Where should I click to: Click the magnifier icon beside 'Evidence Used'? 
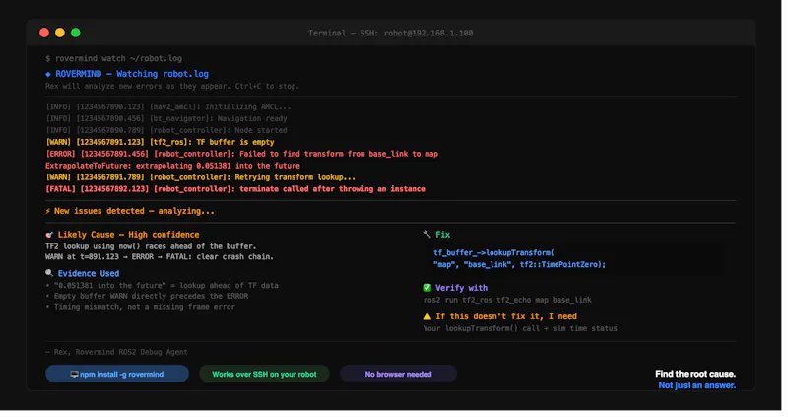click(x=49, y=274)
